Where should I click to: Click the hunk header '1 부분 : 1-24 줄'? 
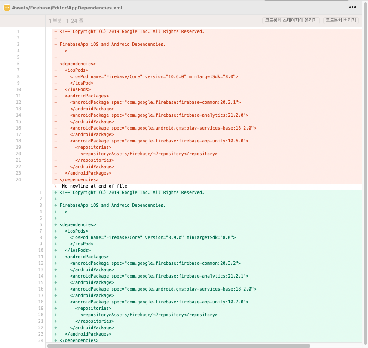(x=66, y=21)
